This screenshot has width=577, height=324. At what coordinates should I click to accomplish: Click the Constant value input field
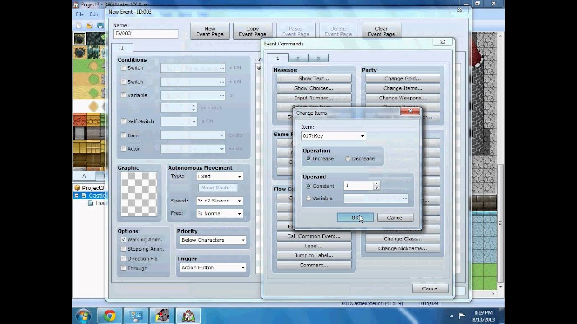click(358, 185)
